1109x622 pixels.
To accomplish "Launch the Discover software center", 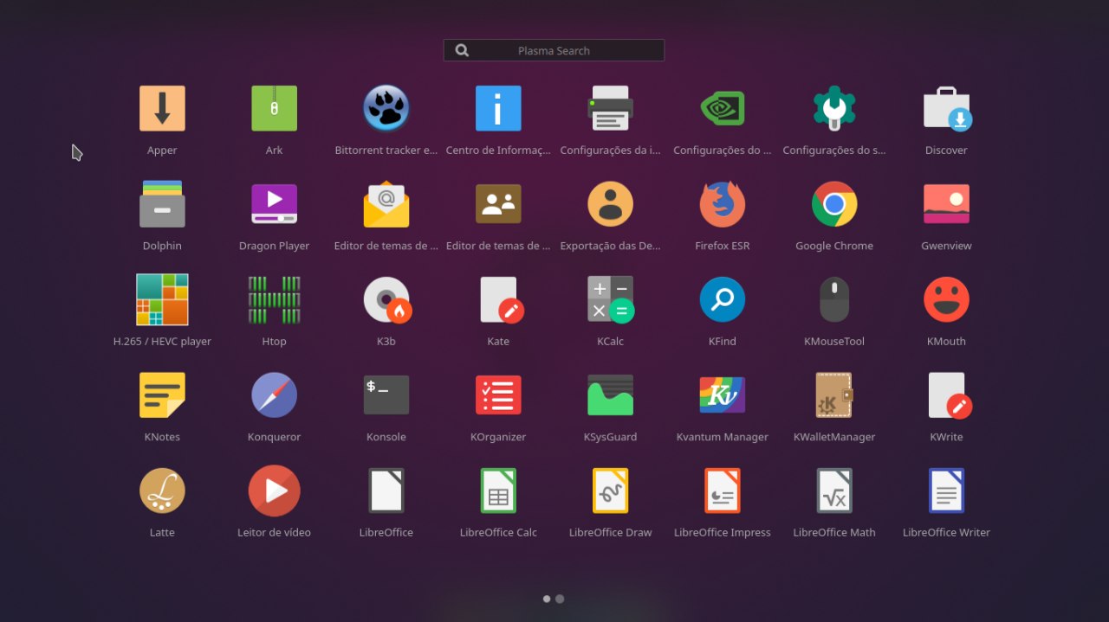I will pos(946,108).
